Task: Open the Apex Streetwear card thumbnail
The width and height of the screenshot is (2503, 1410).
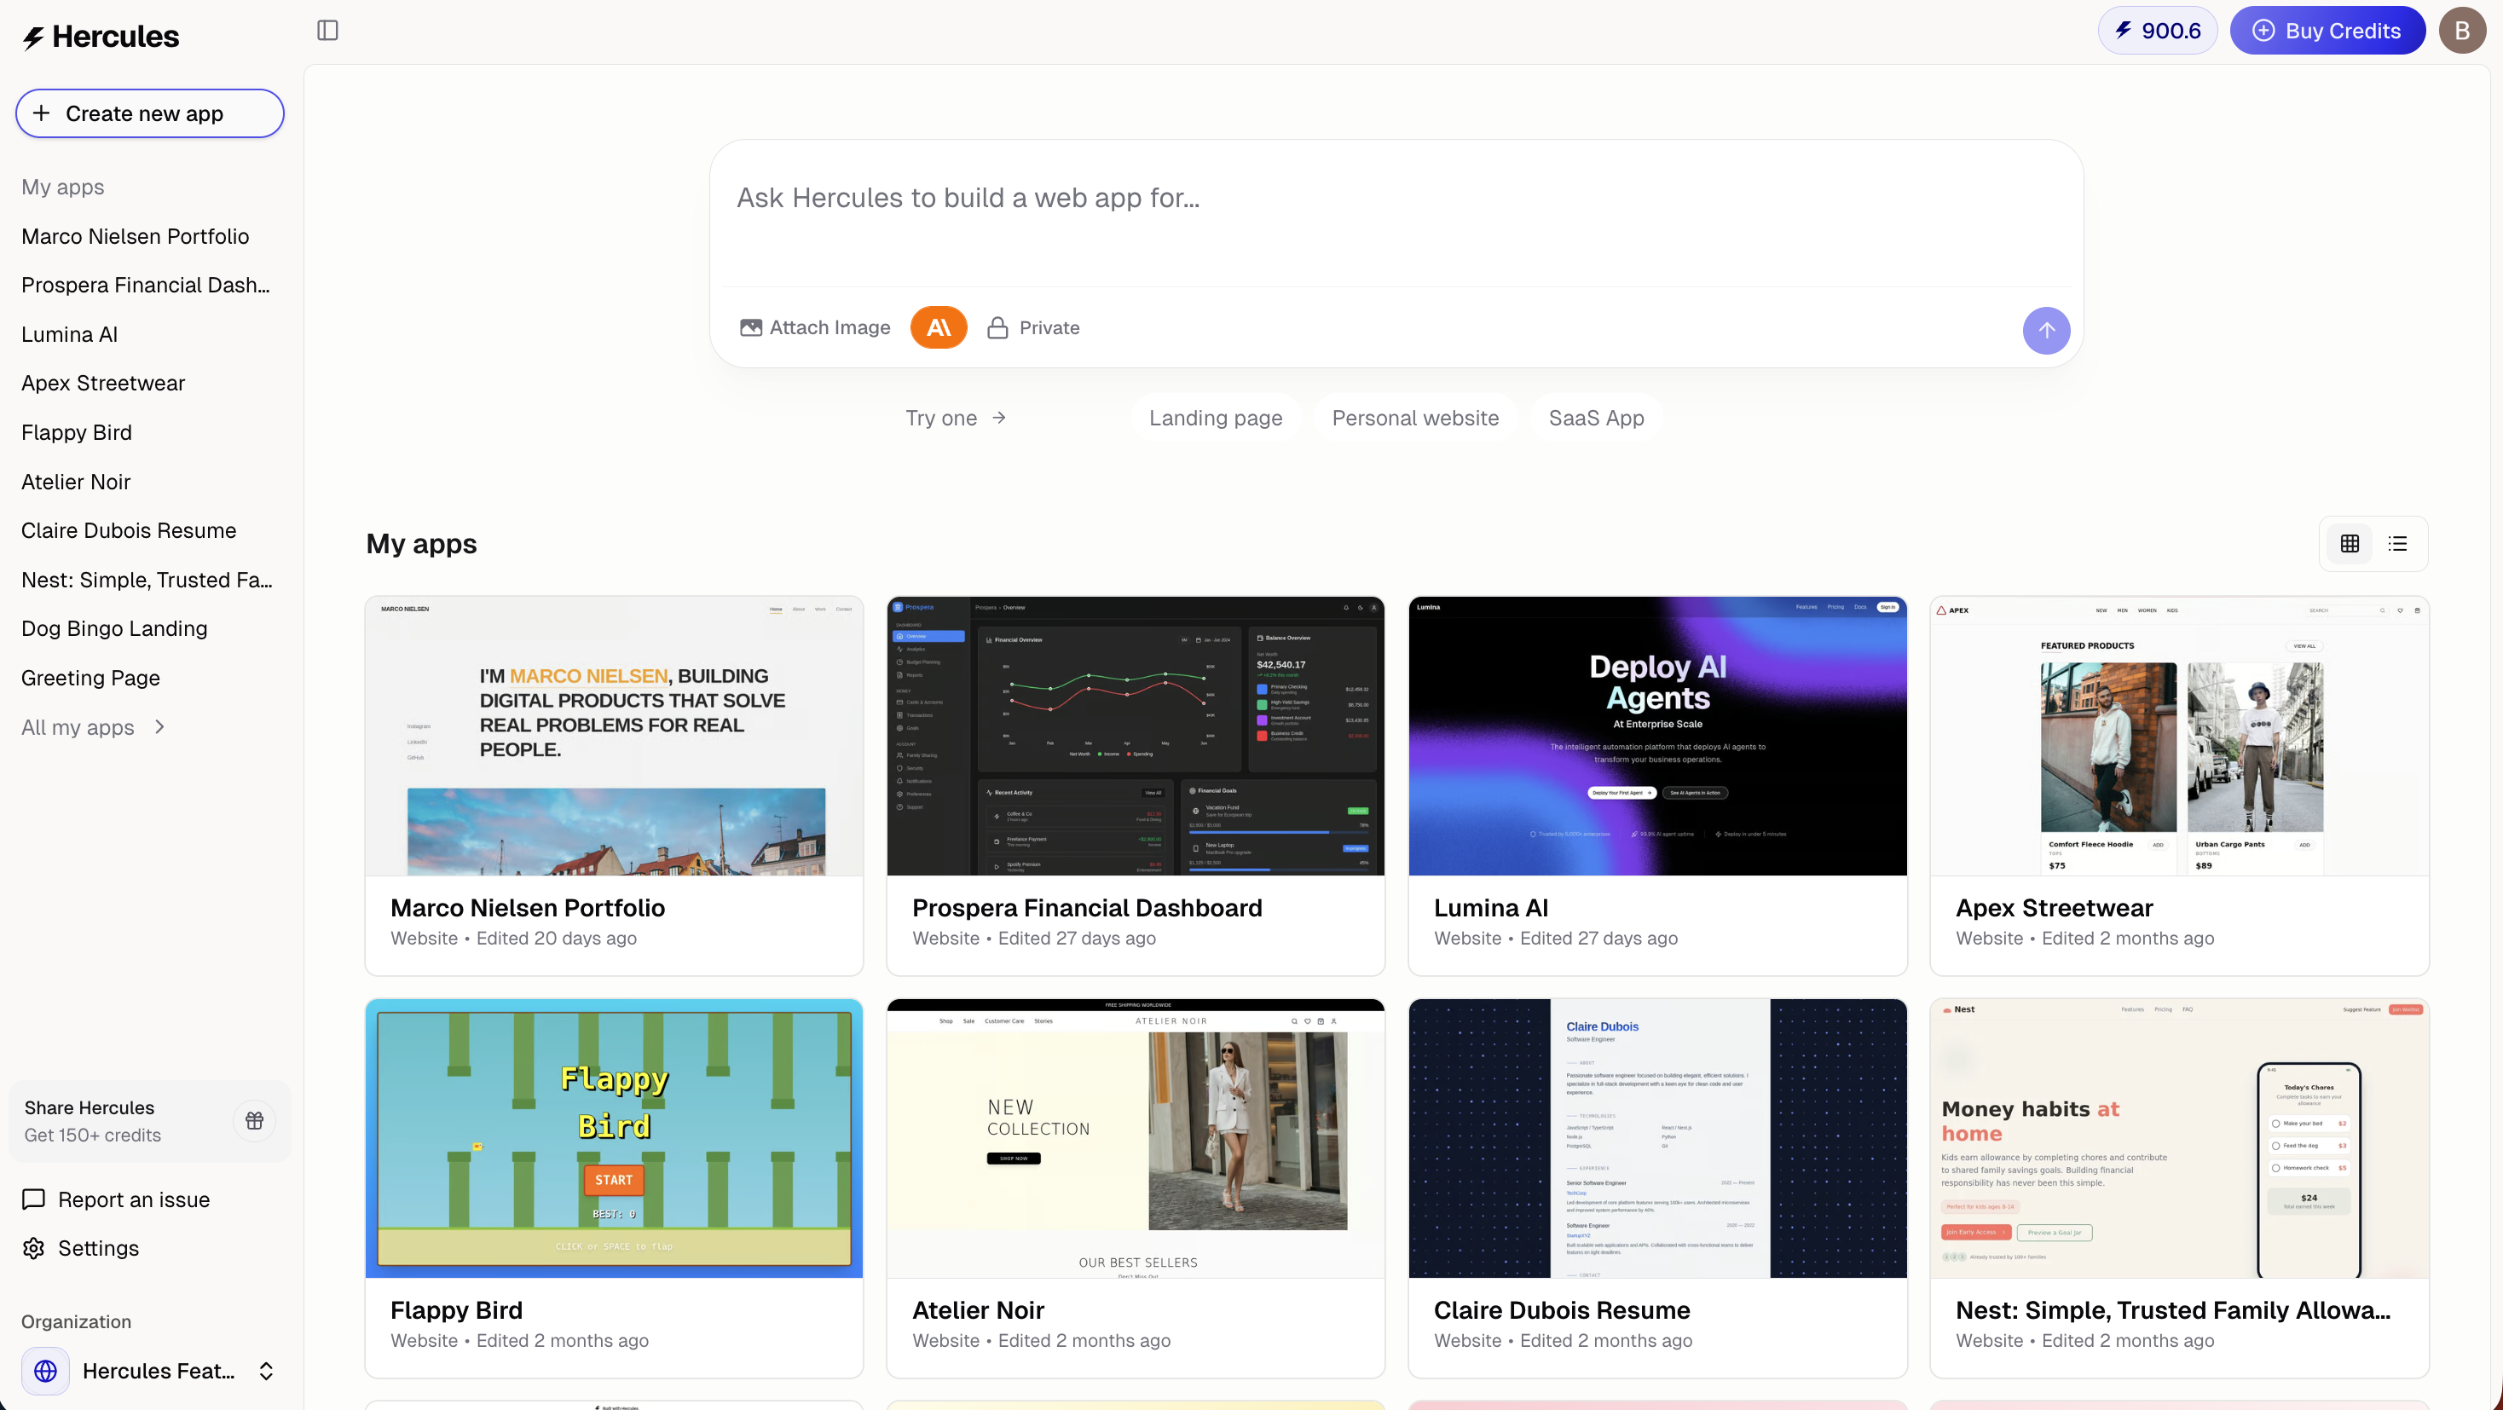Action: tap(2179, 736)
